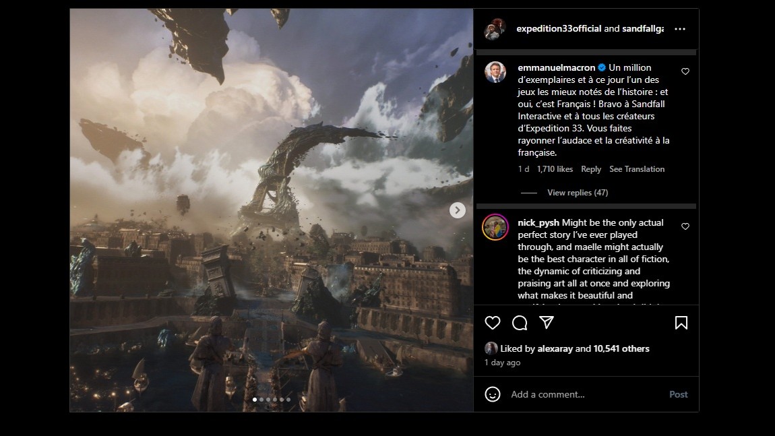
Task: Save post with bookmark icon
Action: [x=681, y=323]
